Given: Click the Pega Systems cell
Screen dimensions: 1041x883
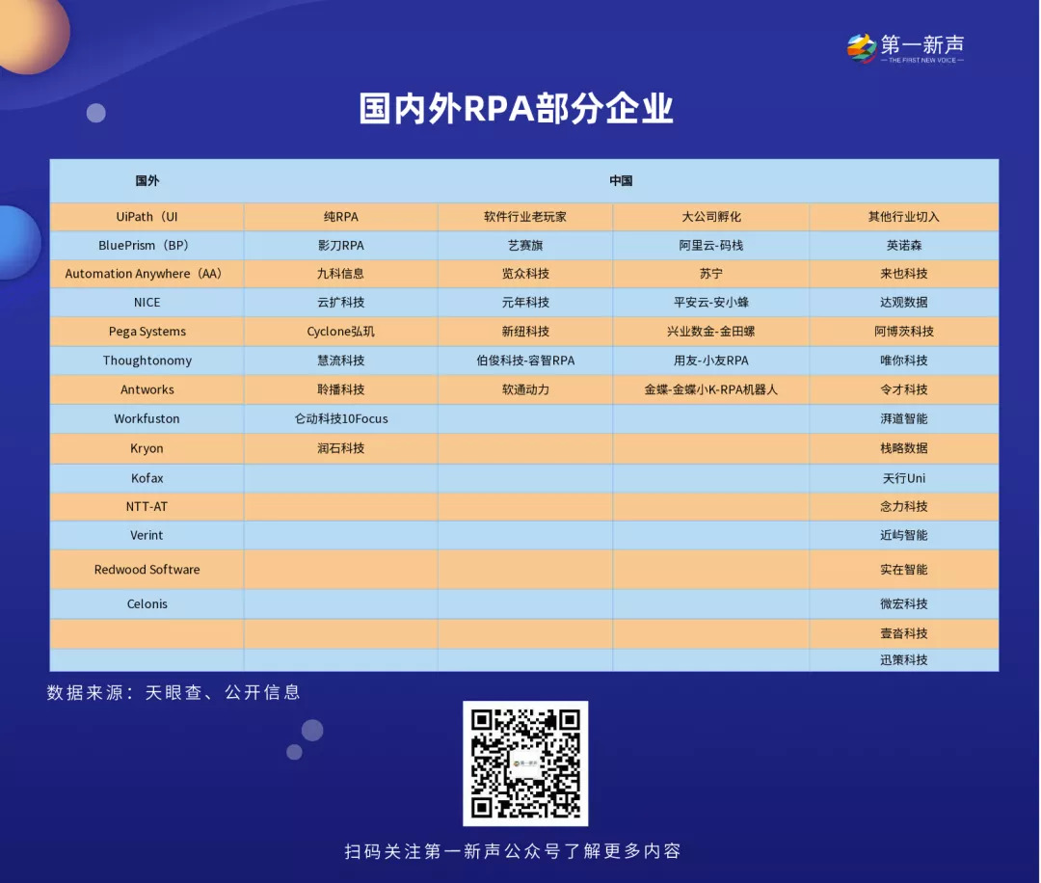Looking at the screenshot, I should [147, 332].
